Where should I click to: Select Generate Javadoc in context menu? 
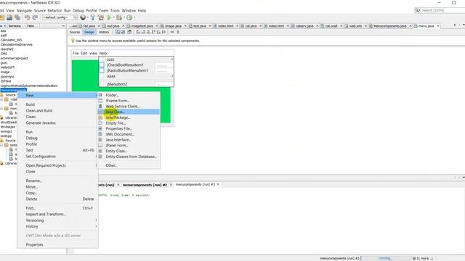(x=41, y=123)
